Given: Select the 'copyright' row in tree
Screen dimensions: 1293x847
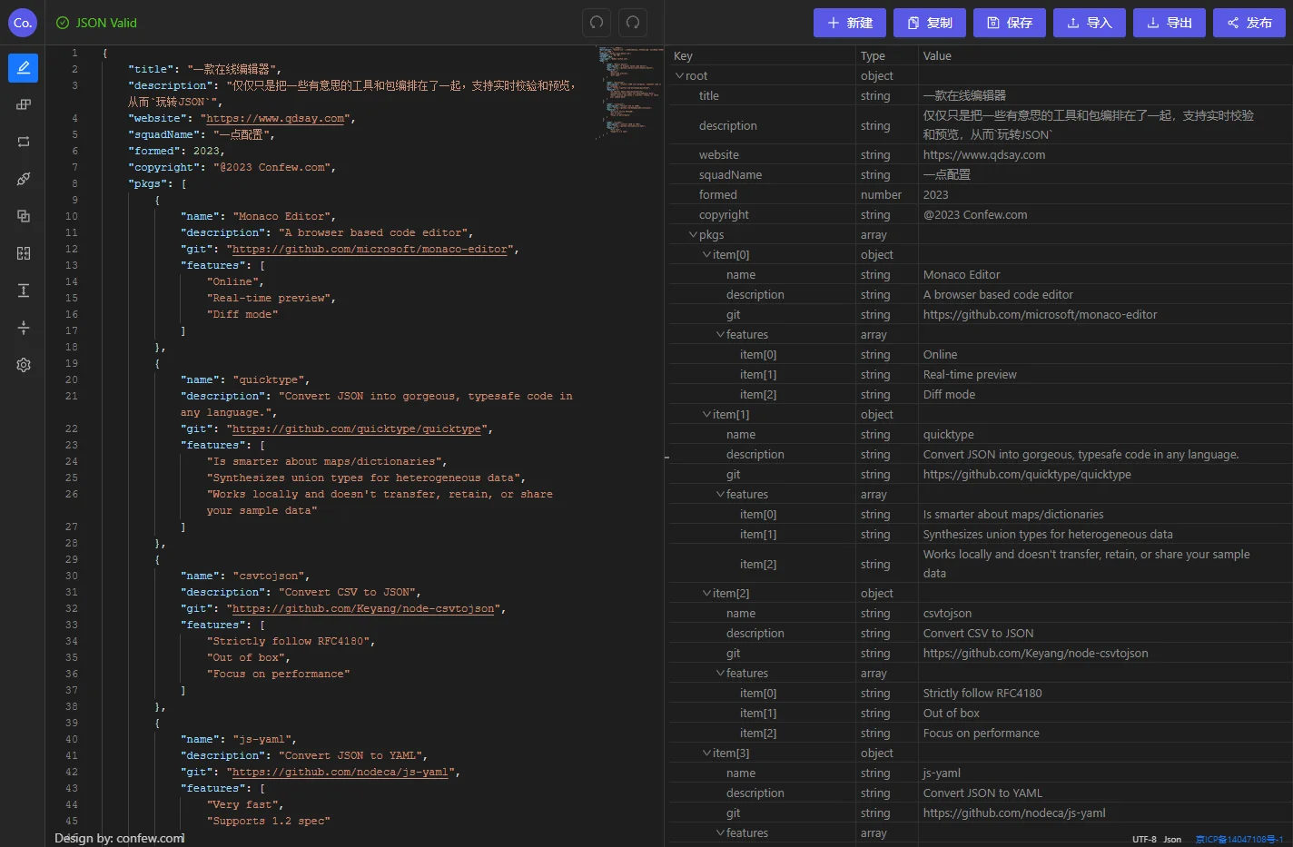Looking at the screenshot, I should coord(980,214).
